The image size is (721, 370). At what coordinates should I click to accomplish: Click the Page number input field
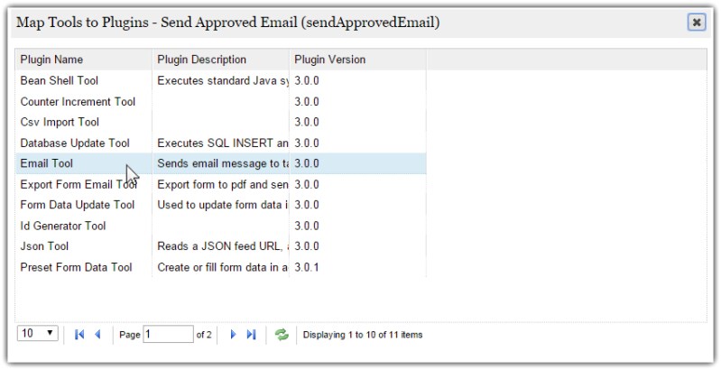(x=169, y=334)
